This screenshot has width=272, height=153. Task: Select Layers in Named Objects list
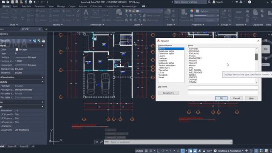pos(161,56)
